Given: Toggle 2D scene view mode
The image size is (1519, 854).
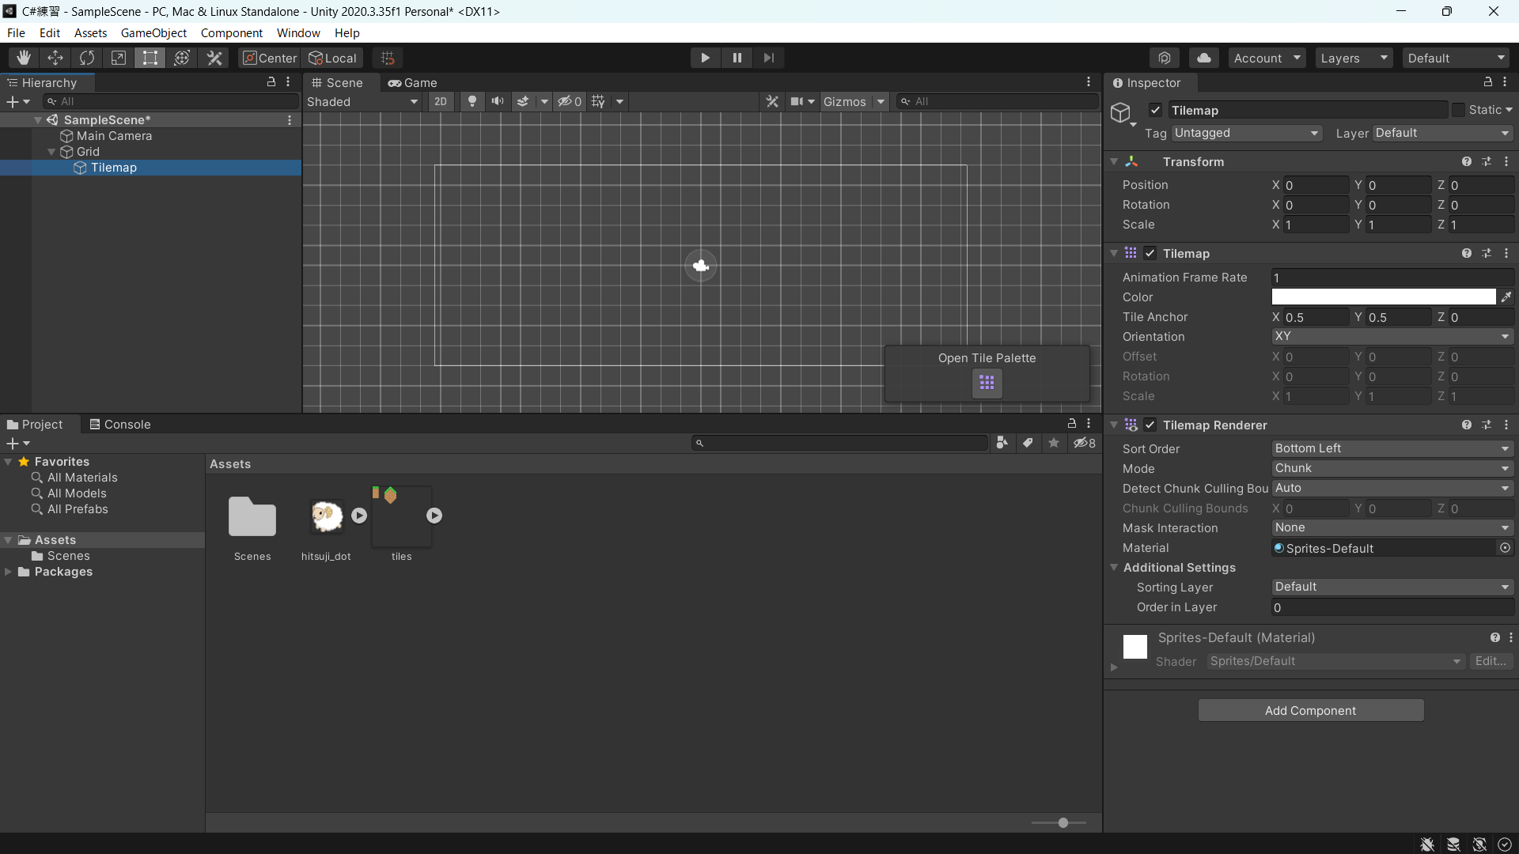Looking at the screenshot, I should click(x=441, y=101).
